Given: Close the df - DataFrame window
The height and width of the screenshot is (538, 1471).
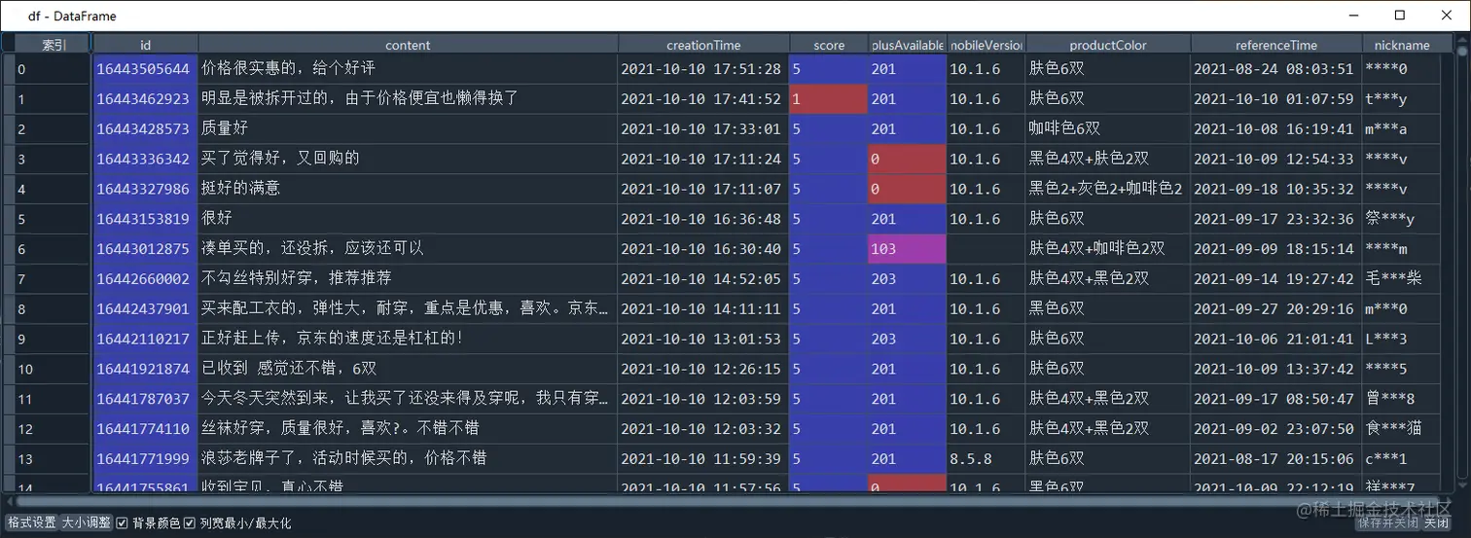Looking at the screenshot, I should pyautogui.click(x=1445, y=15).
